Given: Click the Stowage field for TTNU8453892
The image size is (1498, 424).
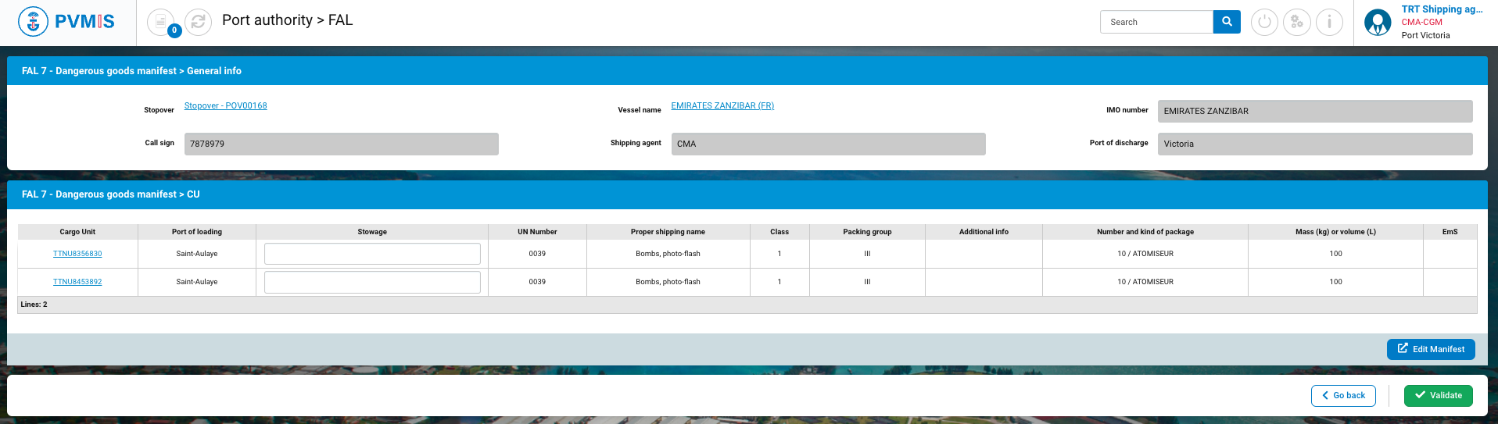Looking at the screenshot, I should click(372, 282).
